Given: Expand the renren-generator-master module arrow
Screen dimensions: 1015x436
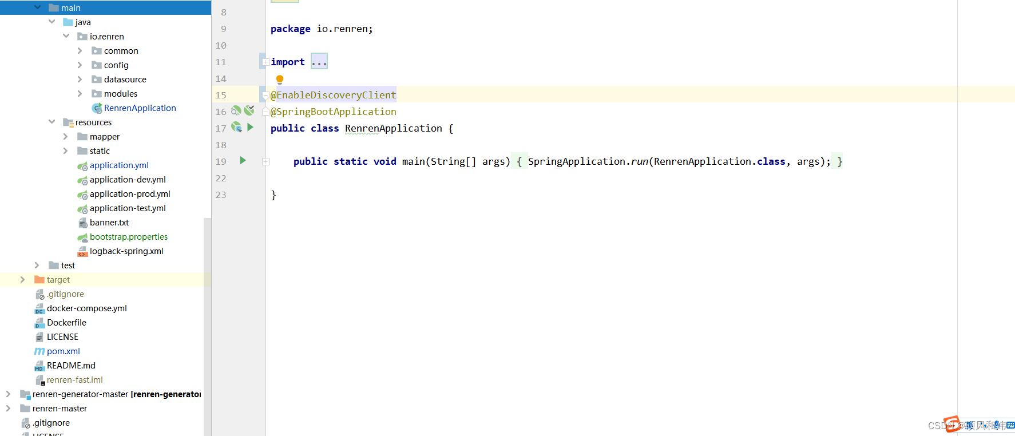Looking at the screenshot, I should [x=9, y=394].
